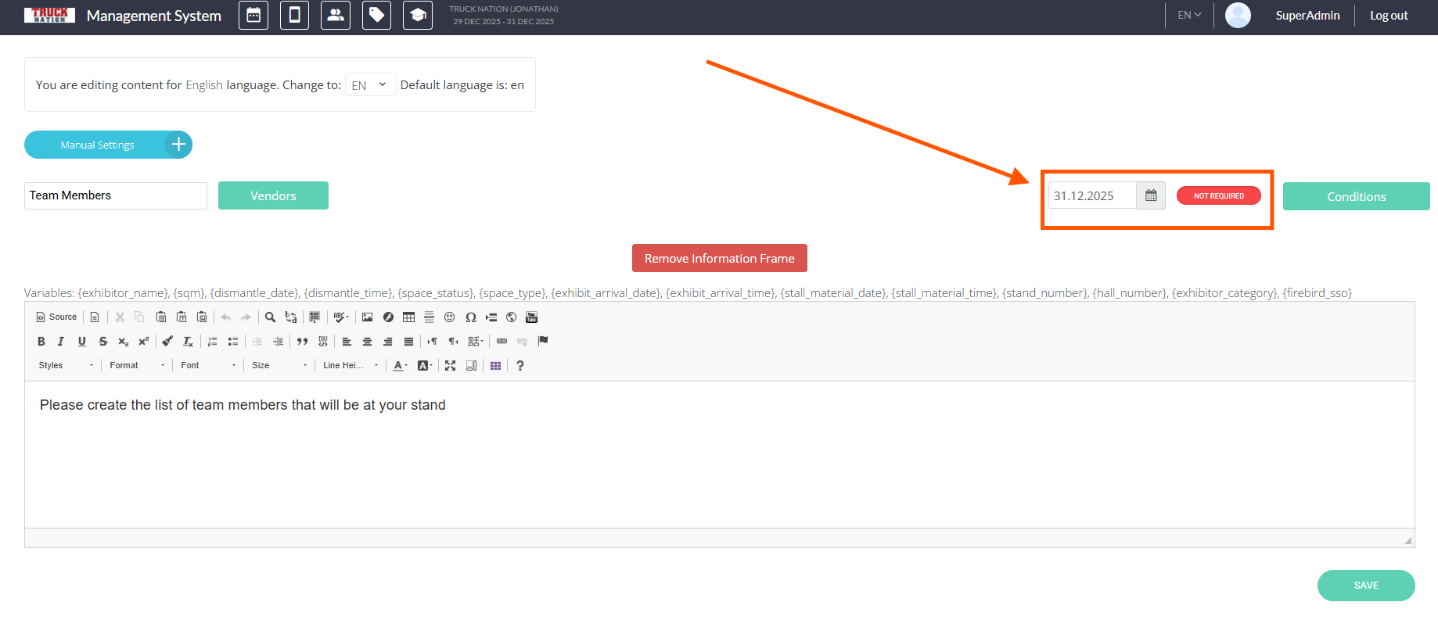Click the graduation cap icon in header
This screenshot has height=620, width=1438.
point(418,16)
